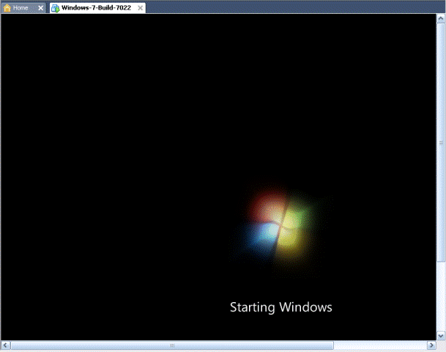This screenshot has width=446, height=352.
Task: Click the vertical scrollbar up arrow
Action: pyautogui.click(x=441, y=19)
